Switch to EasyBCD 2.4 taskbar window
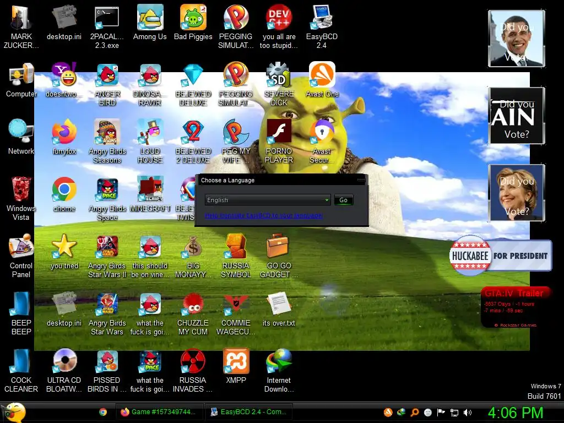 point(248,412)
